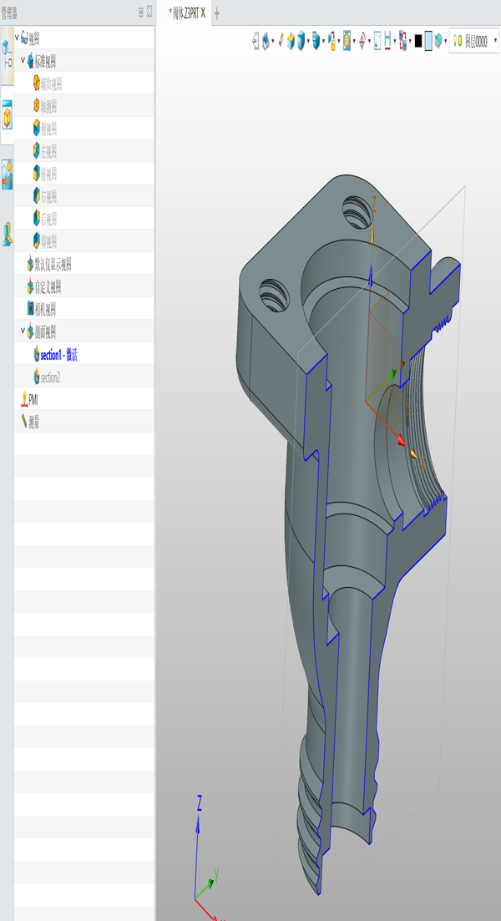
Task: Float the manager panel with the dock icon
Action: point(141,11)
